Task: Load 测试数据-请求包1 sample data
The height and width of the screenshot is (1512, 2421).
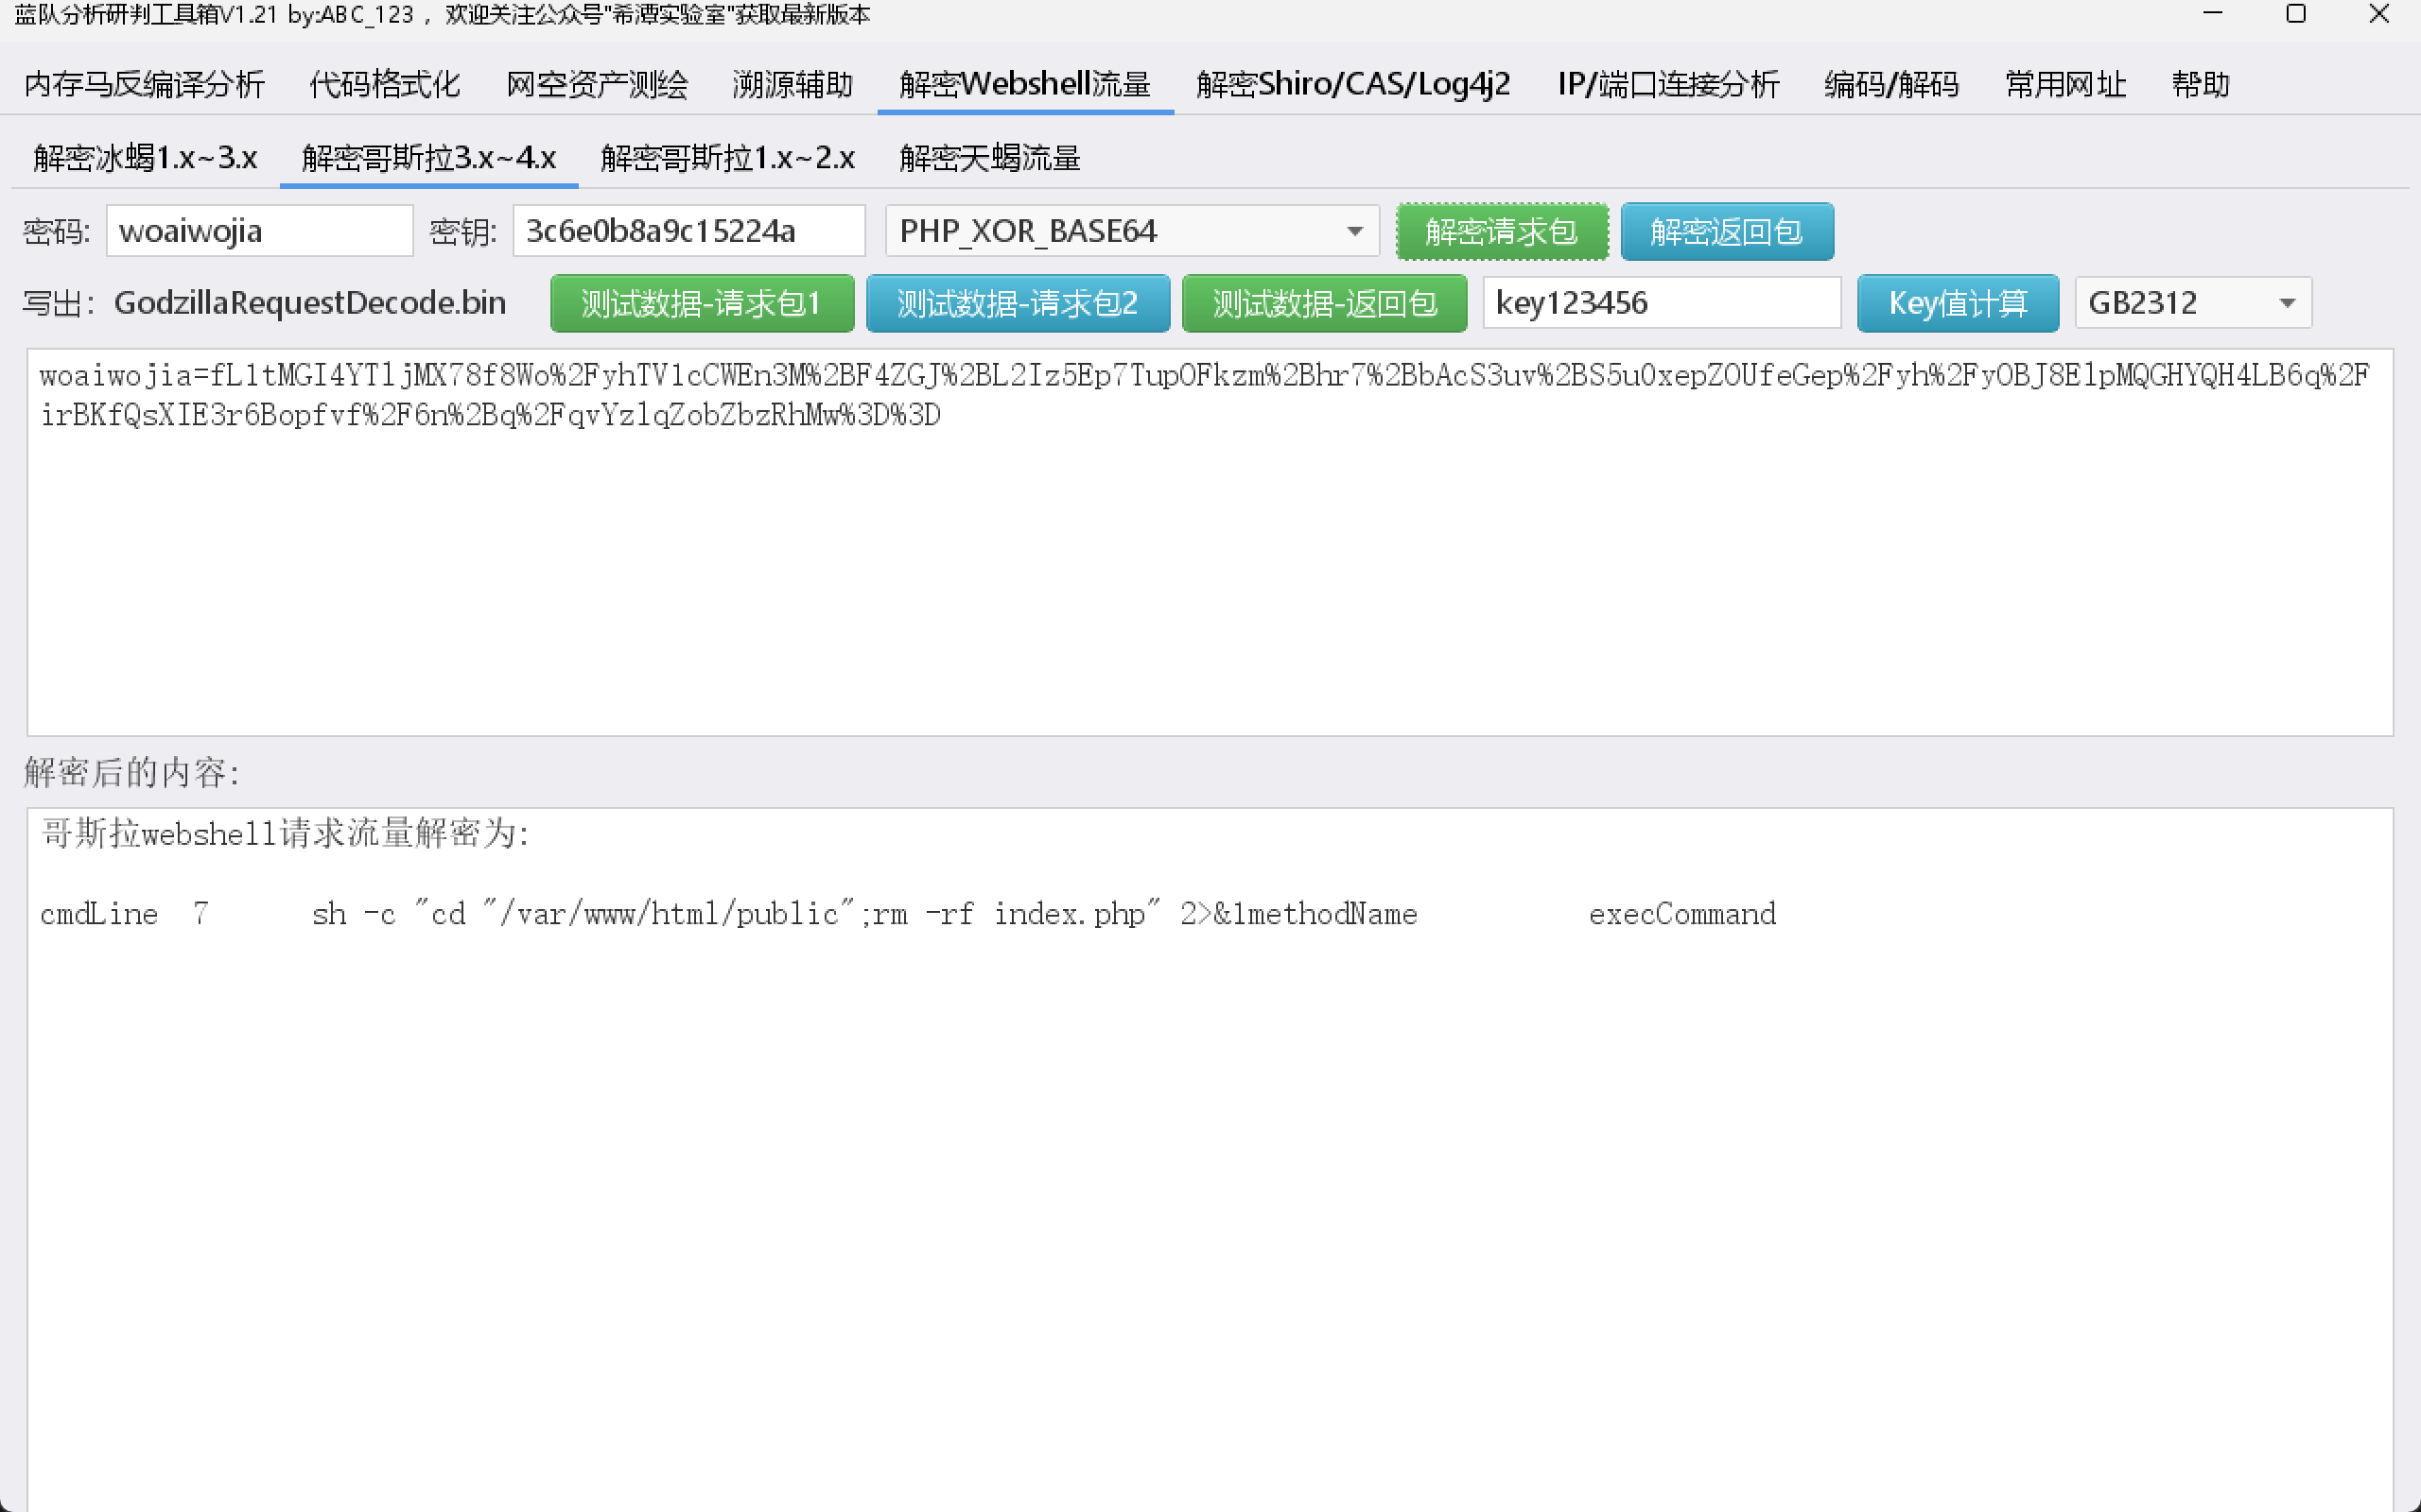Action: (x=702, y=303)
